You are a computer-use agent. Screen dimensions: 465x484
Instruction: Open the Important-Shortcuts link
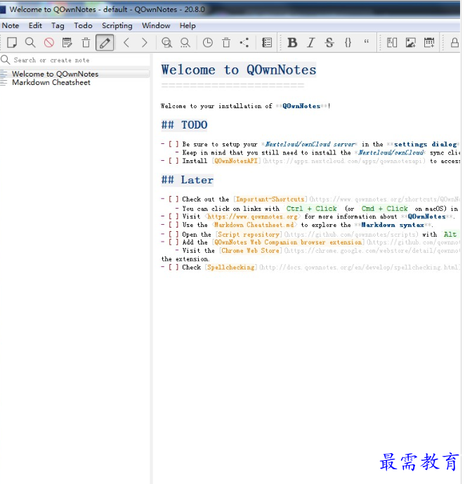tap(270, 200)
